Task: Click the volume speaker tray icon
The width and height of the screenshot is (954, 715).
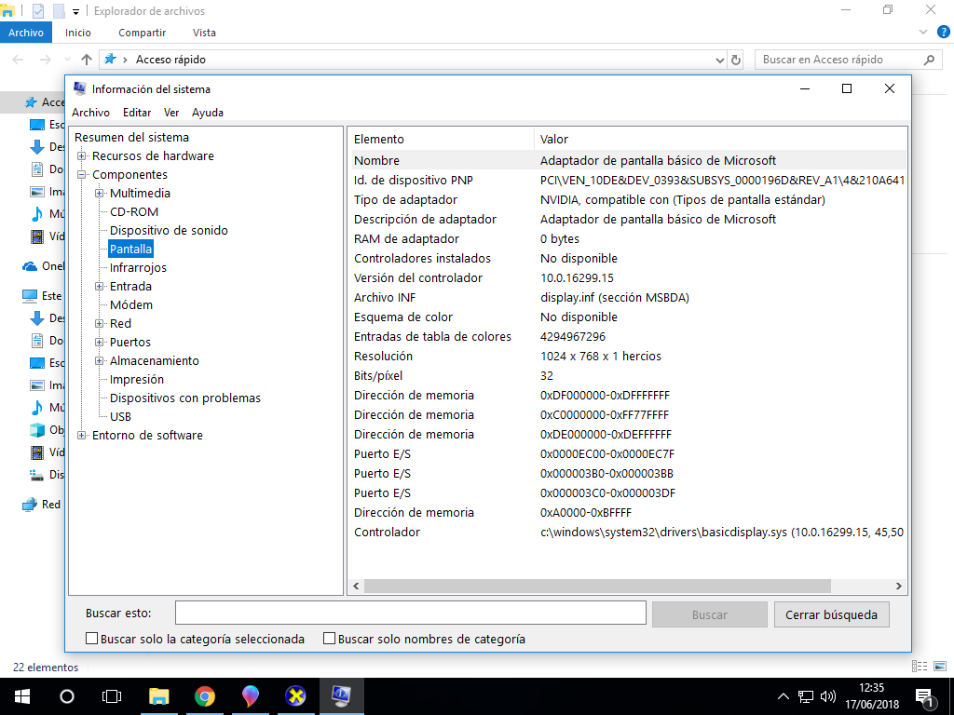Action: [827, 696]
